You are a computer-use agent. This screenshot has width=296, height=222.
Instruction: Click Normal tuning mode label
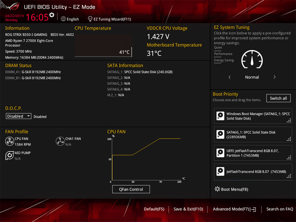(x=252, y=77)
